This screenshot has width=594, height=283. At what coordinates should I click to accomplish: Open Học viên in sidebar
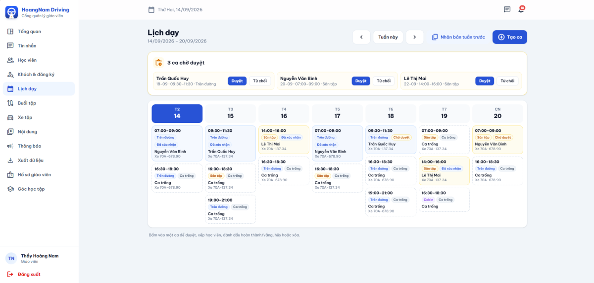39,60
